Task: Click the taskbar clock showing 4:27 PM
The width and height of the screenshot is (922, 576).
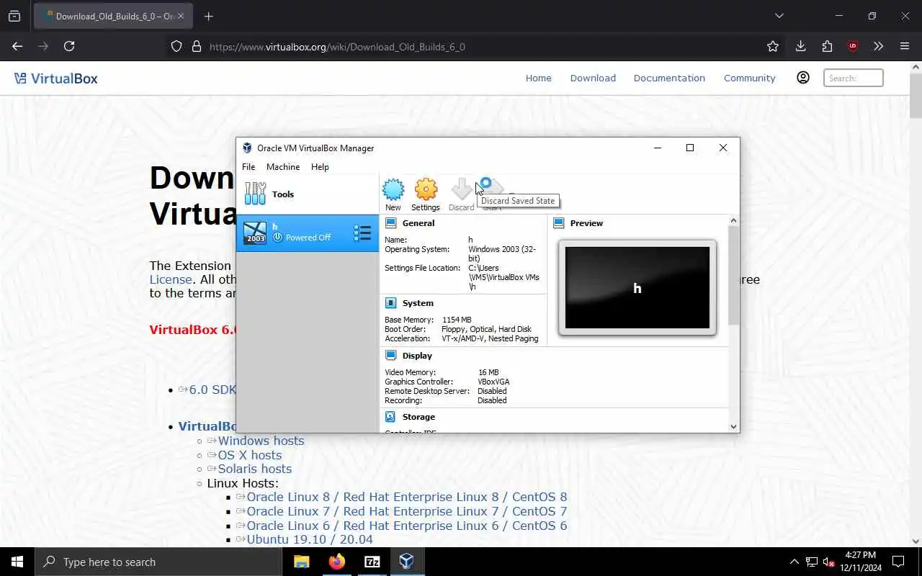Action: [859, 562]
